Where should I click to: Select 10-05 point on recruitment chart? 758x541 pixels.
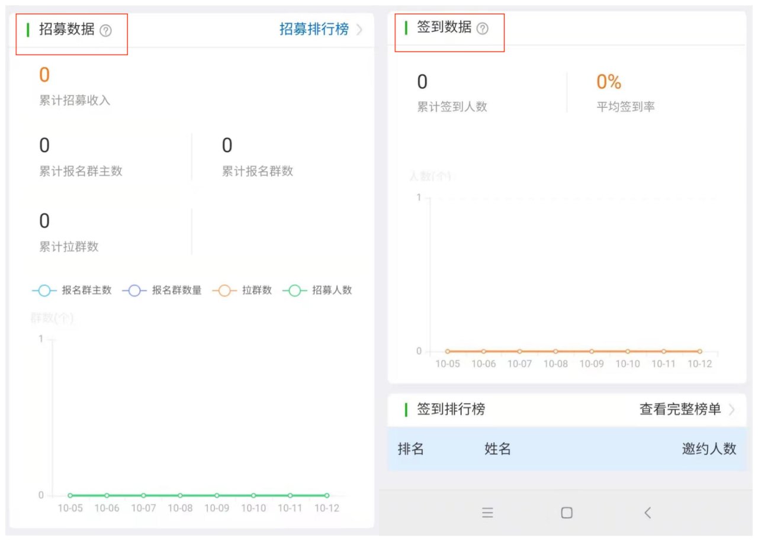[70, 495]
